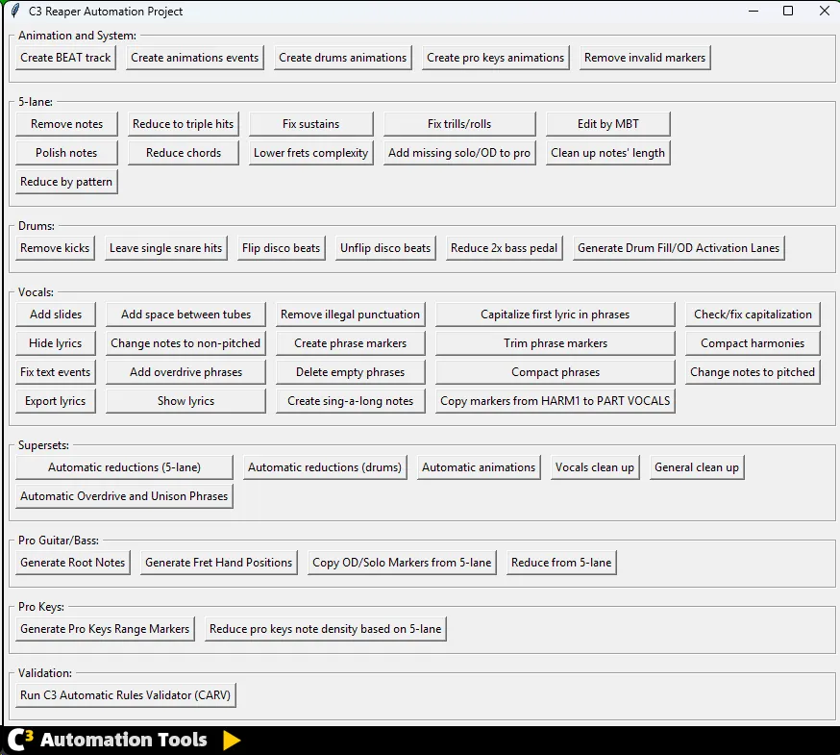
Task: Click Polish notes
Action: coord(66,153)
